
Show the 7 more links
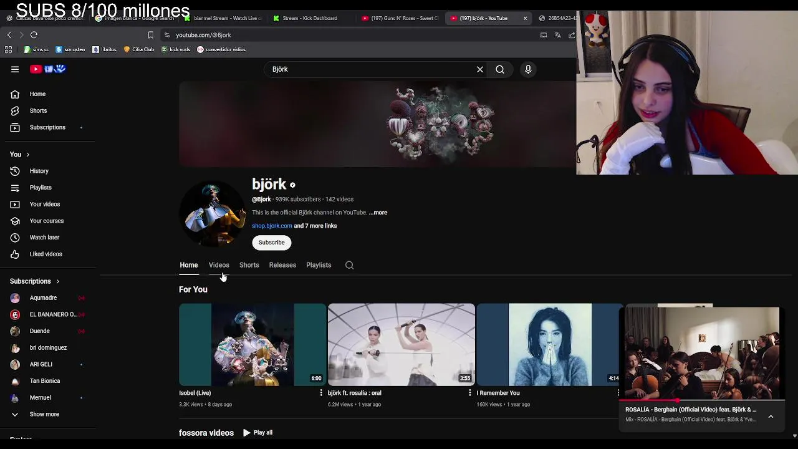pyautogui.click(x=315, y=226)
